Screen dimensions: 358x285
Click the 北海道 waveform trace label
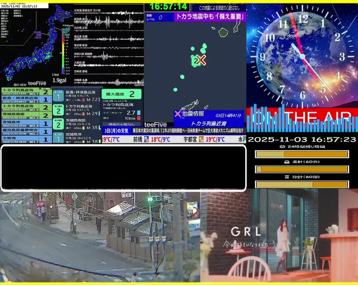(x=87, y=10)
